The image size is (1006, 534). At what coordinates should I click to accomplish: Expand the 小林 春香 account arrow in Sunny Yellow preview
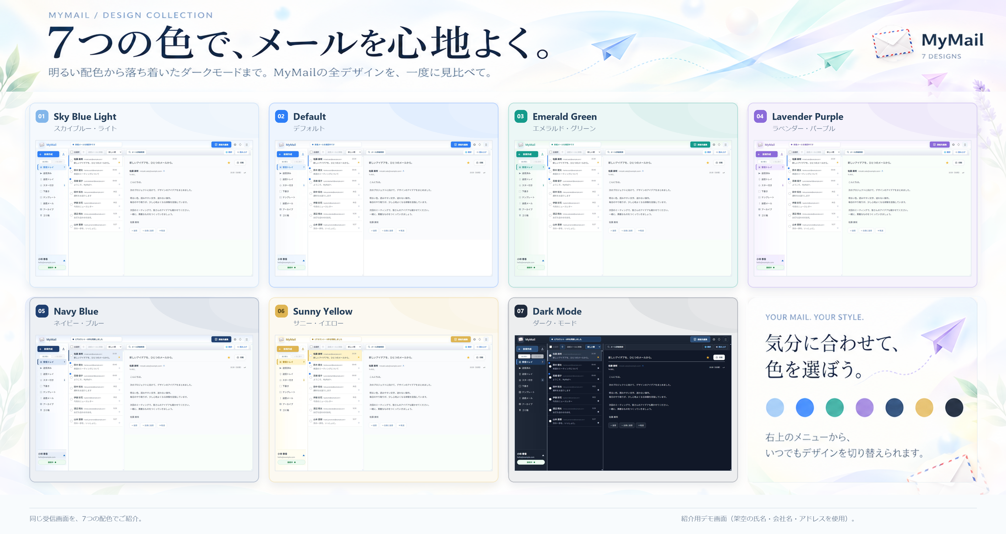tap(303, 455)
